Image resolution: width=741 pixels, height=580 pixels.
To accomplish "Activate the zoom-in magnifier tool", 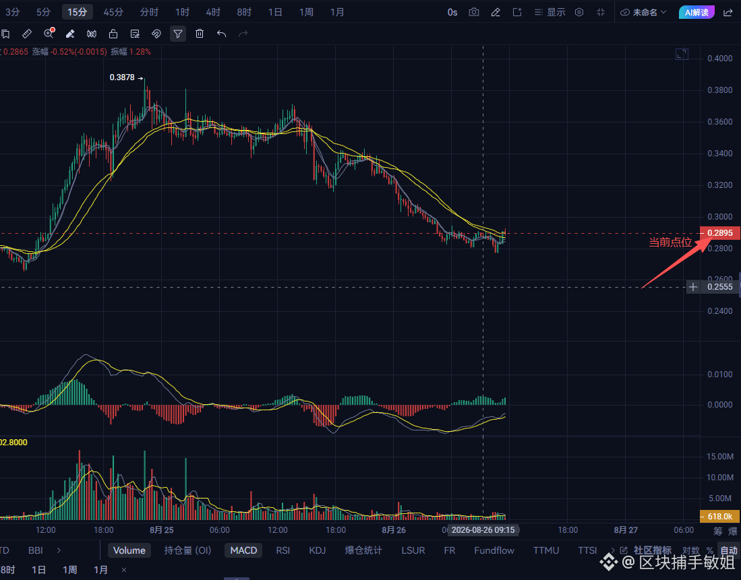I will [49, 34].
